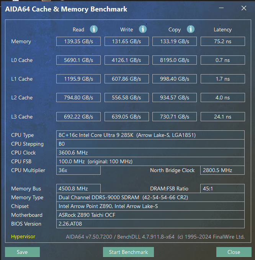The height and width of the screenshot is (260, 255).
Task: Click the CPU Stepping field B0
Action: [150, 144]
